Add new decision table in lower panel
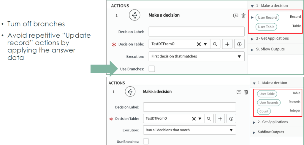 click(x=220, y=119)
